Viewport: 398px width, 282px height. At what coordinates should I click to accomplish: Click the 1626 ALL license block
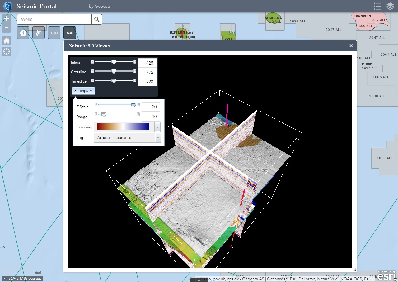tap(298, 21)
